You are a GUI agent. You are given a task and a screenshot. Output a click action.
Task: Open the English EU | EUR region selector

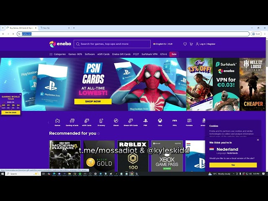[x=163, y=44]
